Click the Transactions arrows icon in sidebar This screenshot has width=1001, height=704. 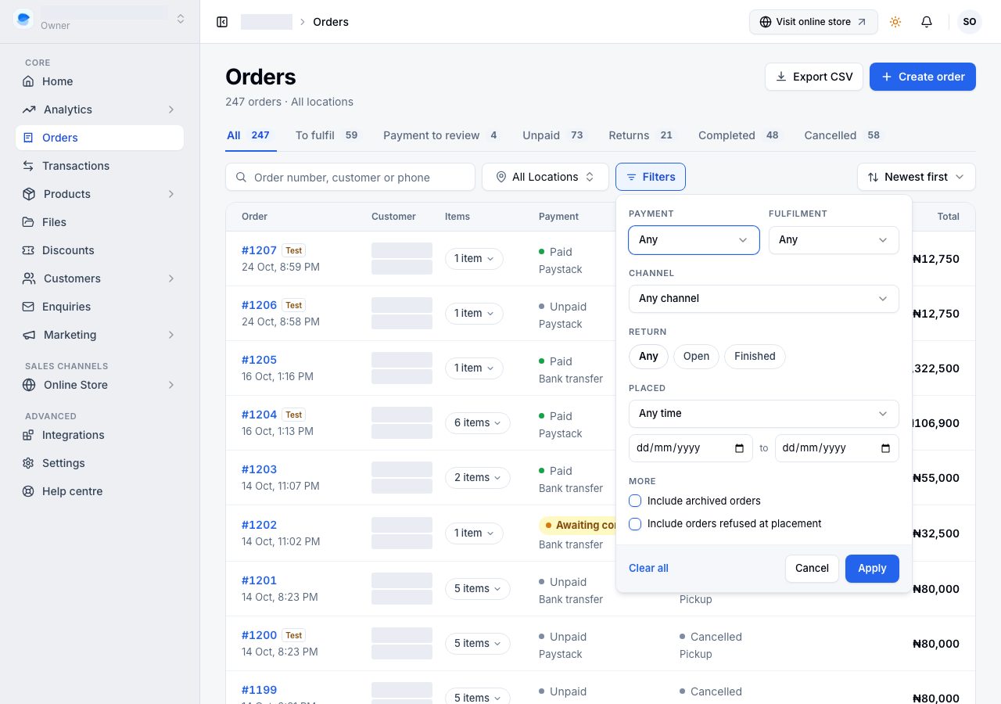28,166
